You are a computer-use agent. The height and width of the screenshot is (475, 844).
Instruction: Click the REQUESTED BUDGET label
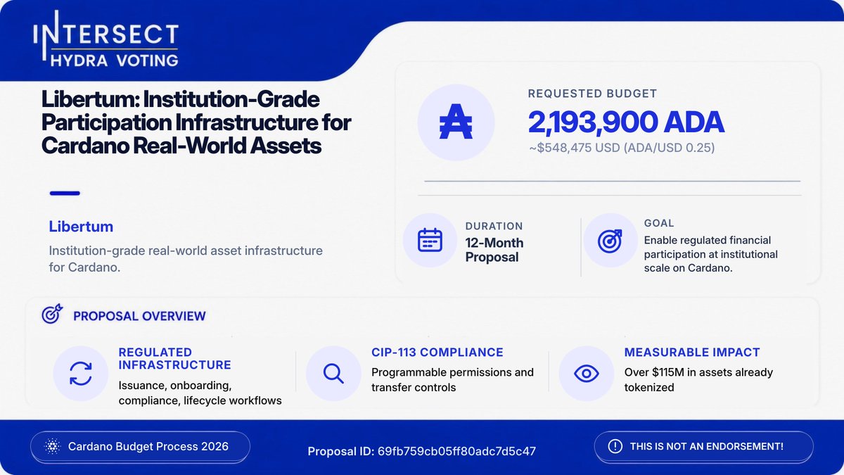[592, 93]
